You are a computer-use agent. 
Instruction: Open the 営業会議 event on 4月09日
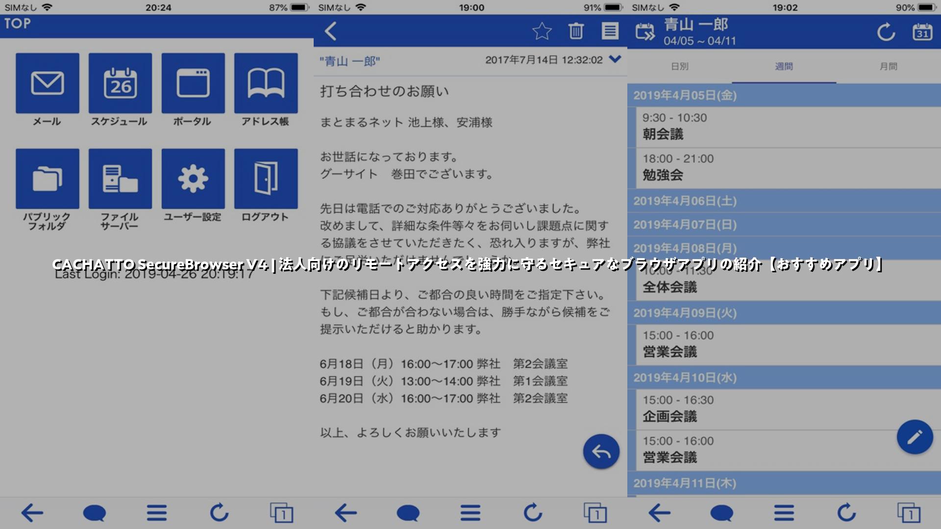click(x=789, y=344)
